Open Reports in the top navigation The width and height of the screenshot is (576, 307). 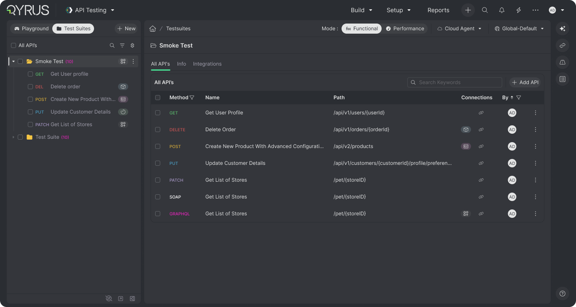pyautogui.click(x=439, y=10)
